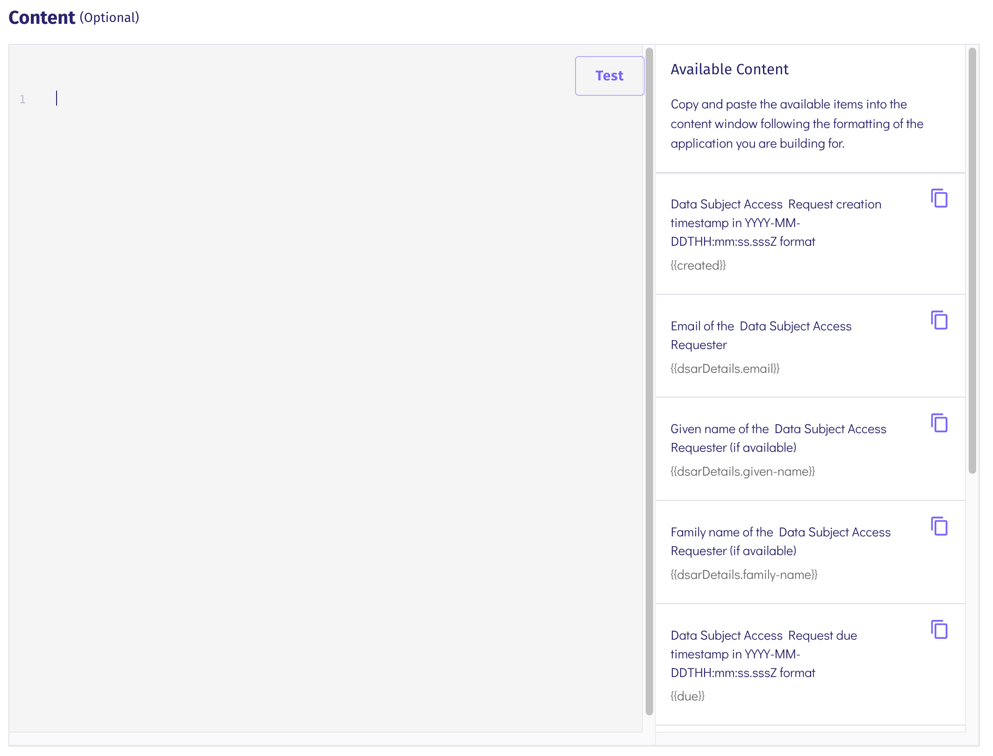Copy the Data Subject Access Requester email variable
Viewport: 993px width, 756px height.
click(x=939, y=321)
